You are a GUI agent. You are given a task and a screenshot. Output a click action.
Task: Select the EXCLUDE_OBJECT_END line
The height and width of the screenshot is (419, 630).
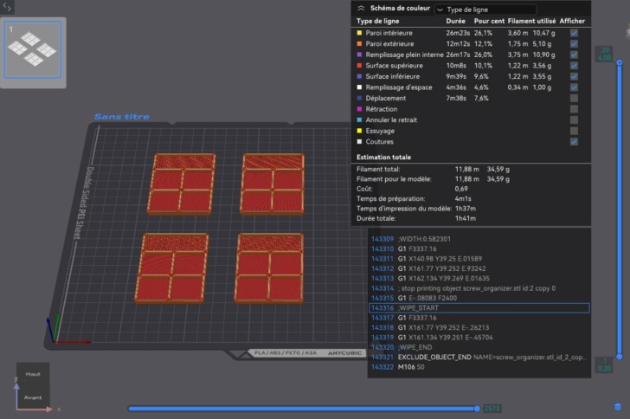pyautogui.click(x=479, y=357)
